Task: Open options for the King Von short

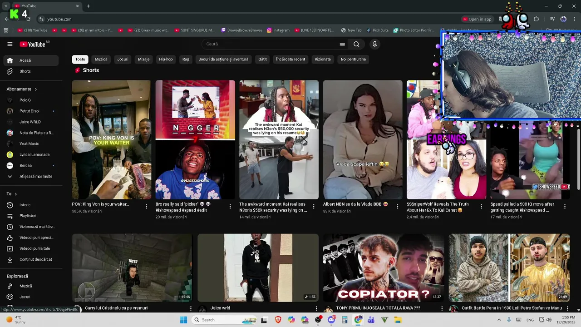Action: pyautogui.click(x=146, y=206)
